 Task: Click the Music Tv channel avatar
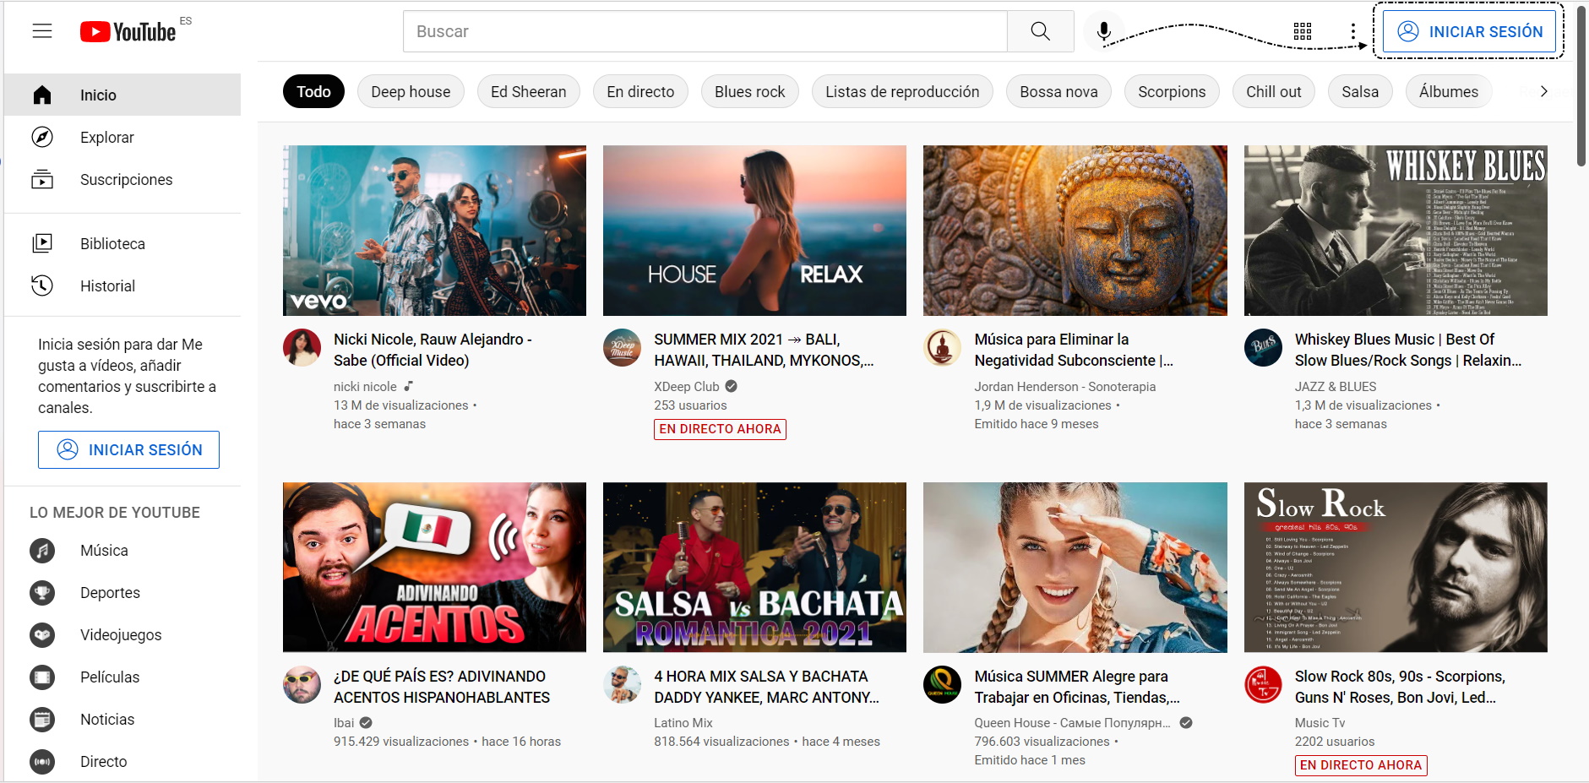[1263, 684]
